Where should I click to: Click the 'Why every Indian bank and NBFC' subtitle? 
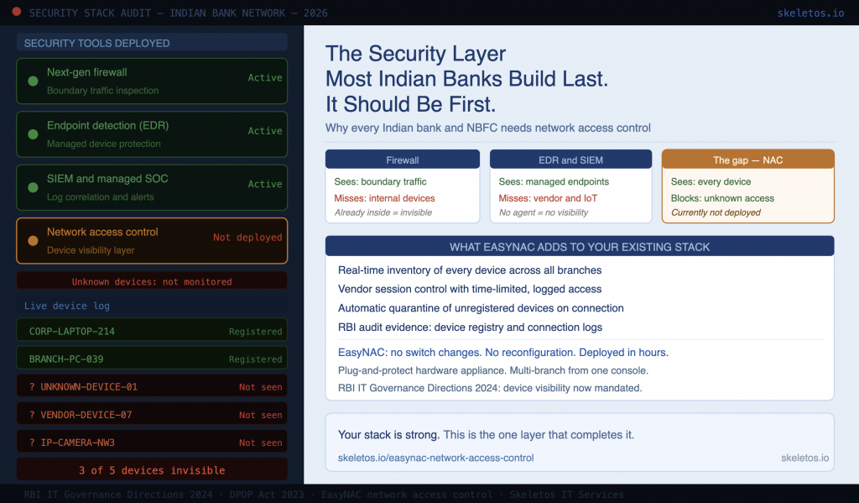click(x=487, y=128)
